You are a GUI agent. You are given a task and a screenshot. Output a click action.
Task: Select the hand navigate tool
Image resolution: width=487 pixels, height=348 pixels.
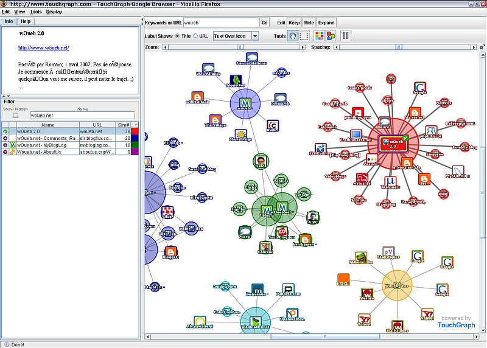point(293,36)
